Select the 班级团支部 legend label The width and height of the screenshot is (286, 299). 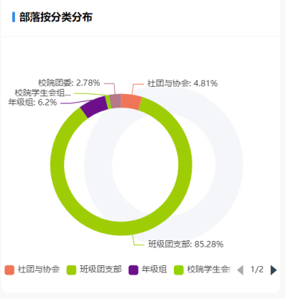point(101,270)
